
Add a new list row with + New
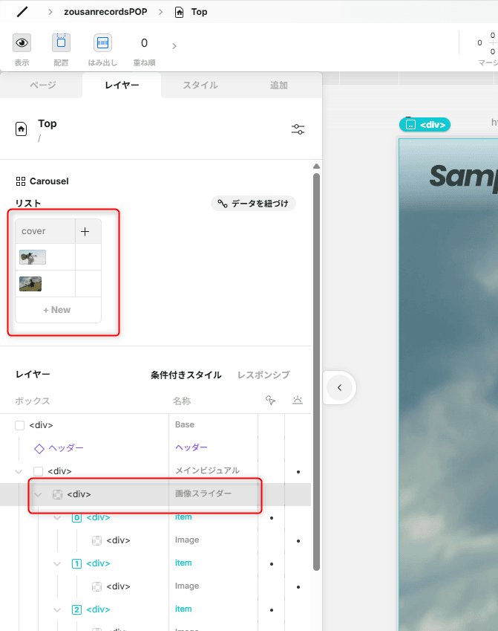[57, 310]
